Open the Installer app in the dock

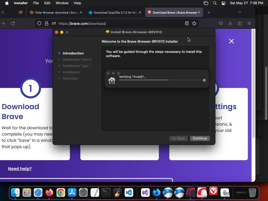point(225,192)
